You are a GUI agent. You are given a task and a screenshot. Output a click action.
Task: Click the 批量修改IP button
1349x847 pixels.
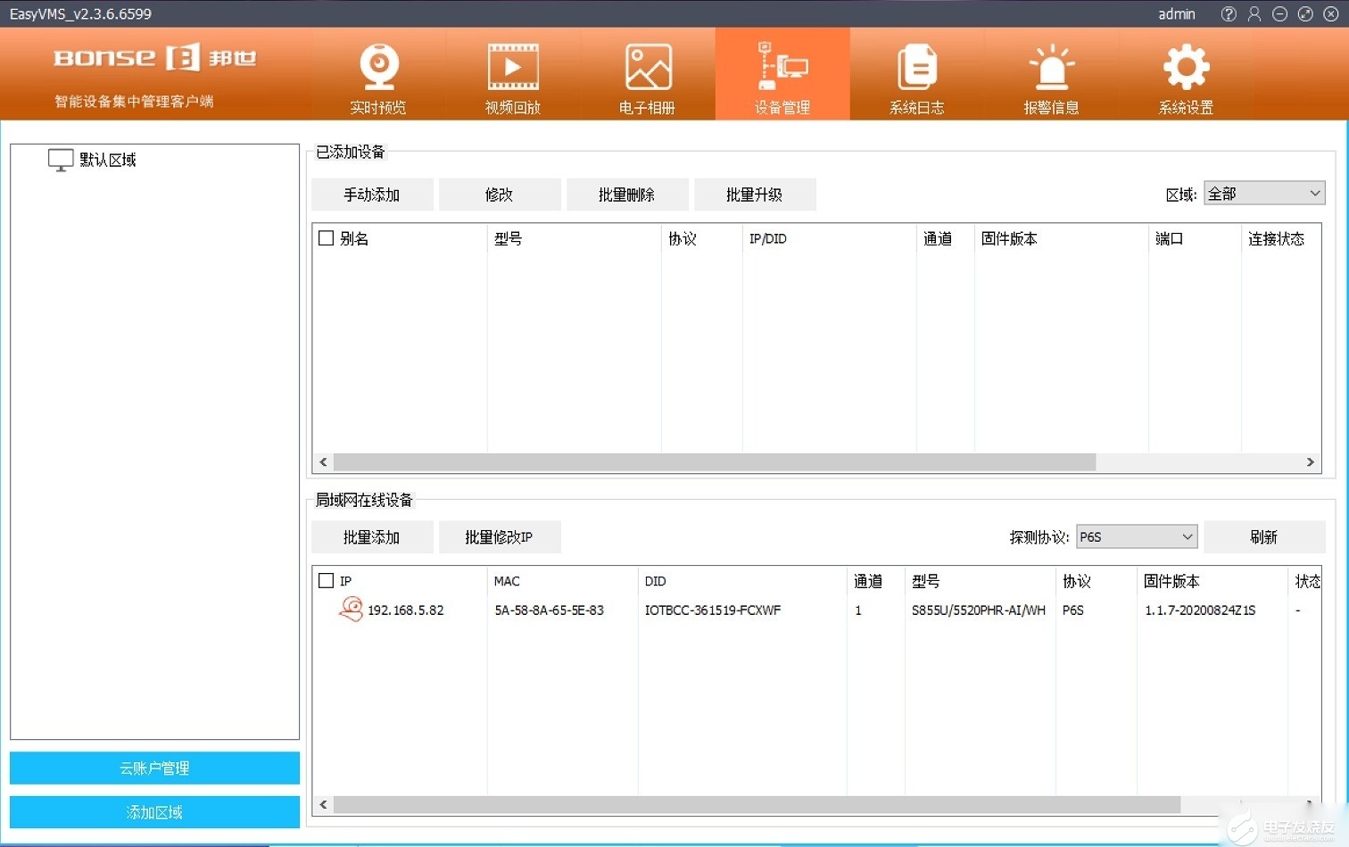coord(500,537)
